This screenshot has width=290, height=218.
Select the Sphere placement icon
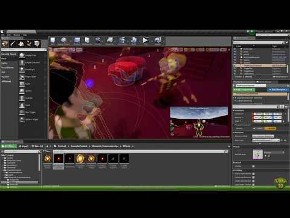(x=22, y=91)
